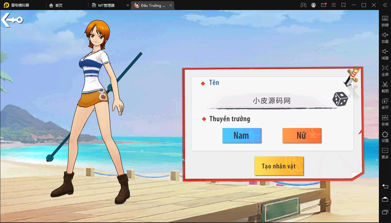
Task: Click the character name input field
Action: (272, 101)
